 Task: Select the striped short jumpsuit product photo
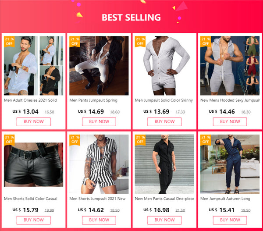click(99, 164)
